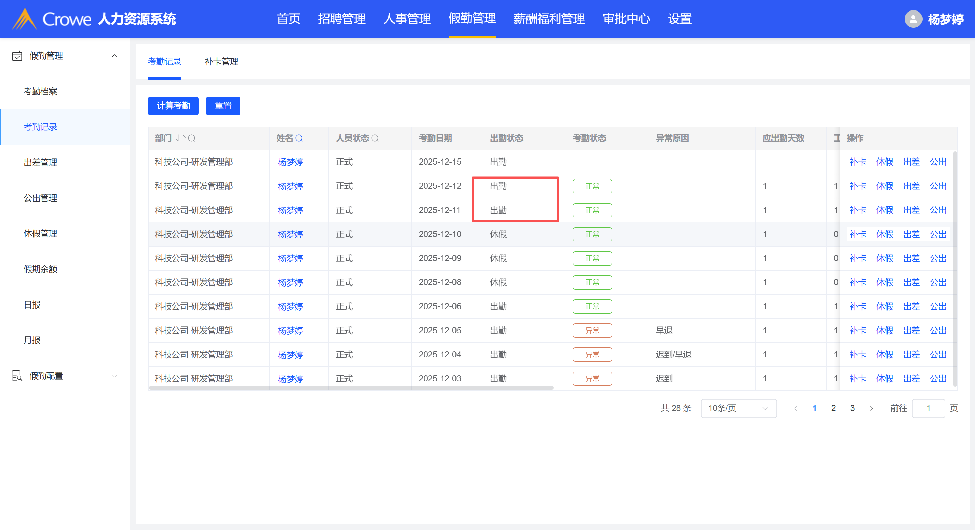
Task: Switch to the 补卡管理 tab
Action: pos(221,62)
